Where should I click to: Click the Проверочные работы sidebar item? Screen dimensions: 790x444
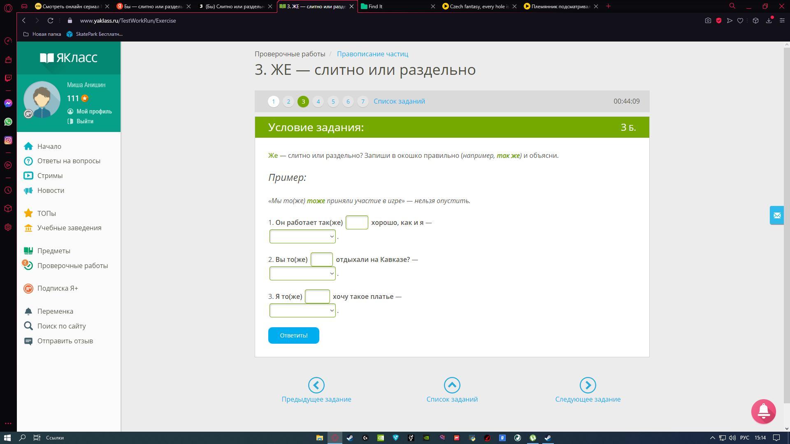pyautogui.click(x=72, y=266)
